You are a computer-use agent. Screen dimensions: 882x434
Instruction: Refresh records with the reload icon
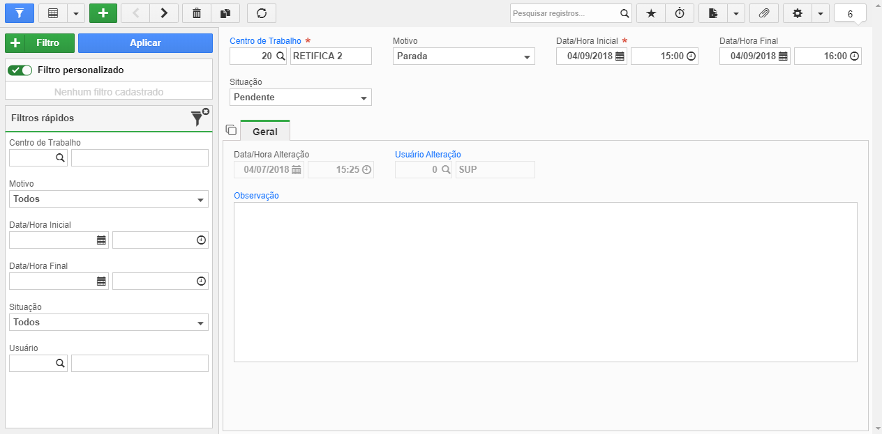[x=262, y=13]
